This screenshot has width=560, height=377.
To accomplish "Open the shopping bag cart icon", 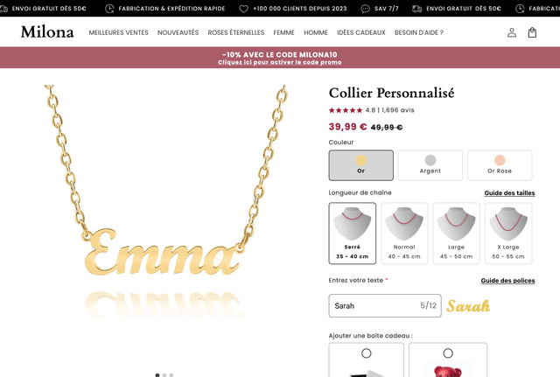I will (x=532, y=32).
